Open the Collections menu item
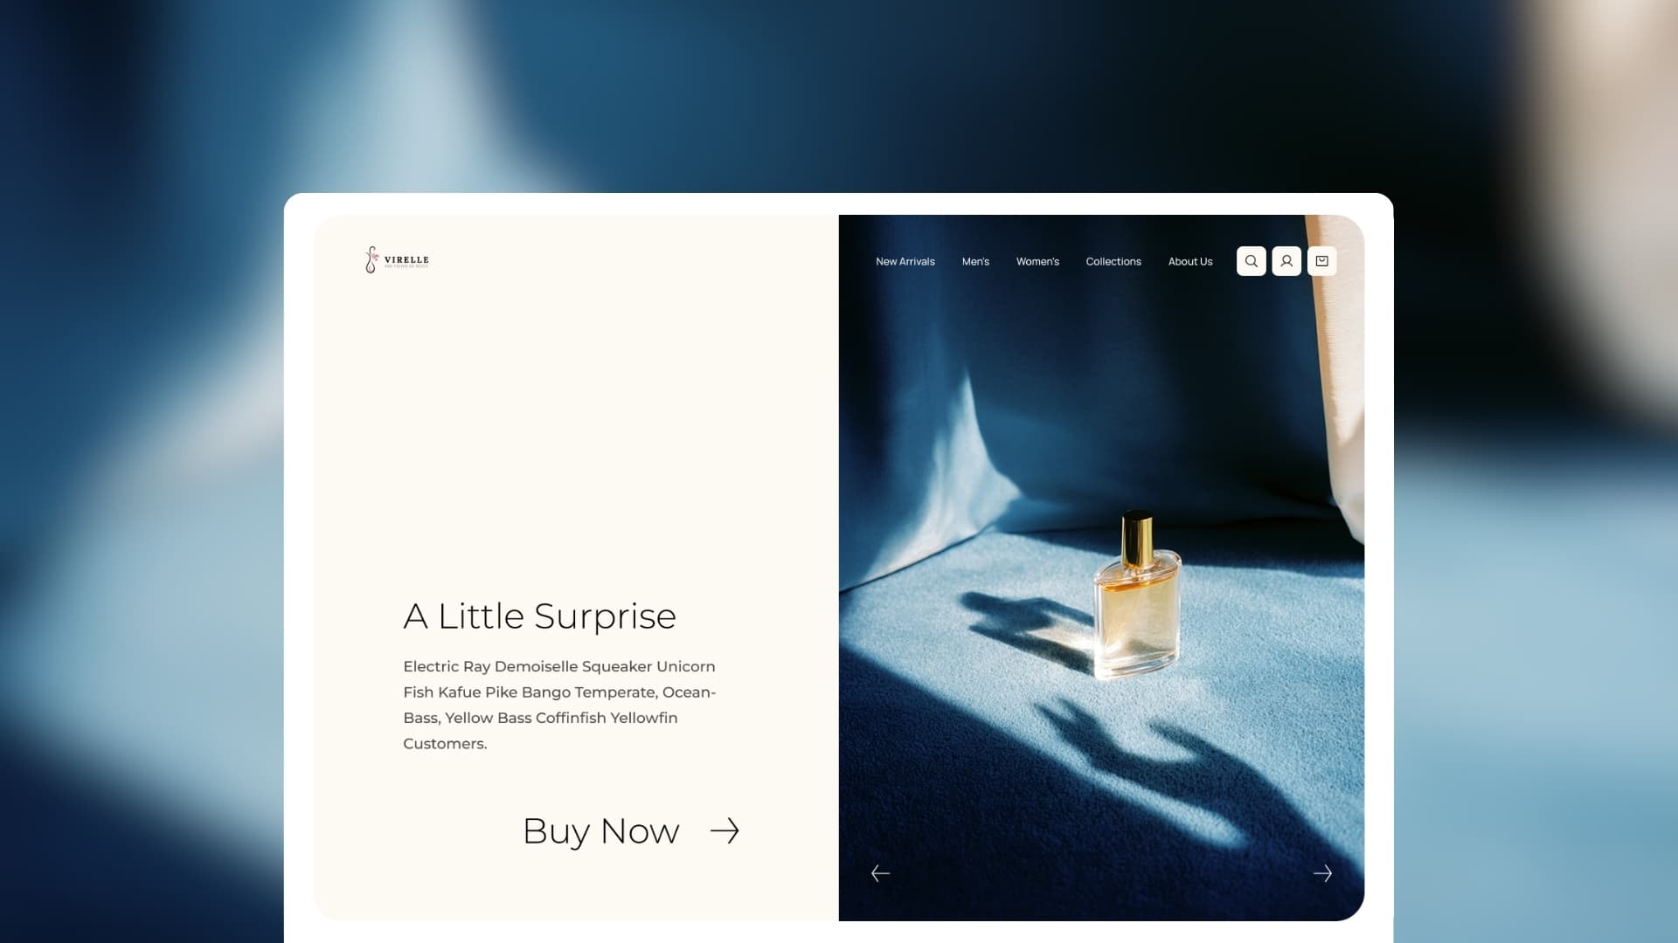This screenshot has width=1678, height=943. [1113, 261]
